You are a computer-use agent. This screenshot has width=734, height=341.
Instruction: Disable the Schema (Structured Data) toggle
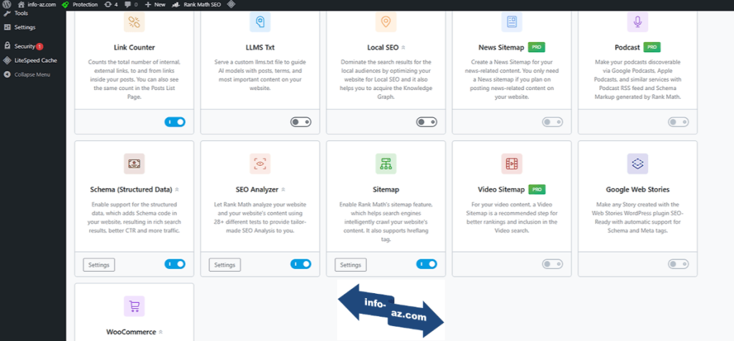click(x=175, y=264)
